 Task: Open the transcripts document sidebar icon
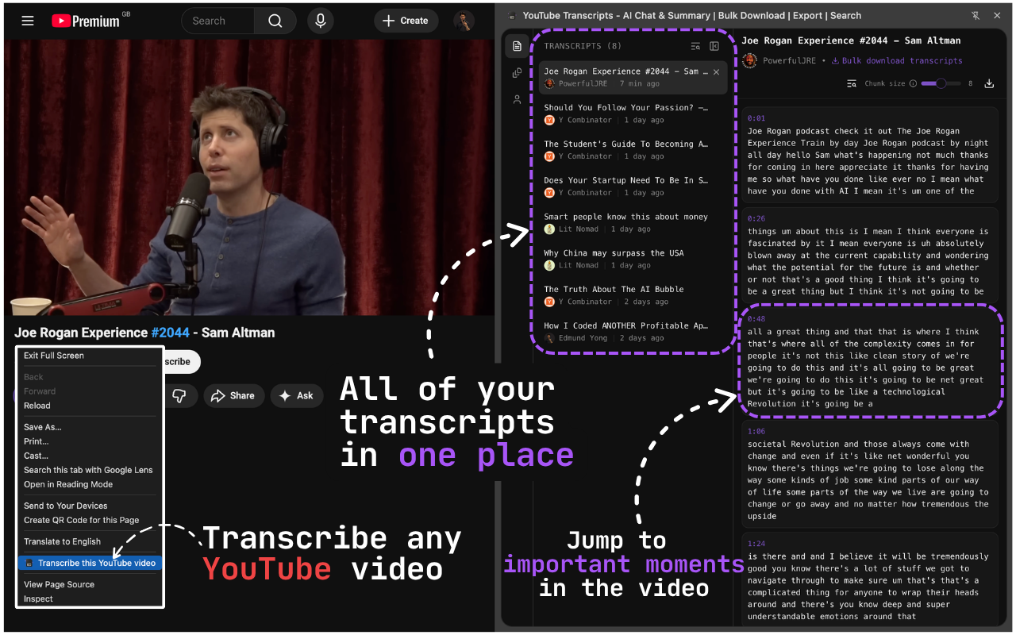click(x=518, y=46)
